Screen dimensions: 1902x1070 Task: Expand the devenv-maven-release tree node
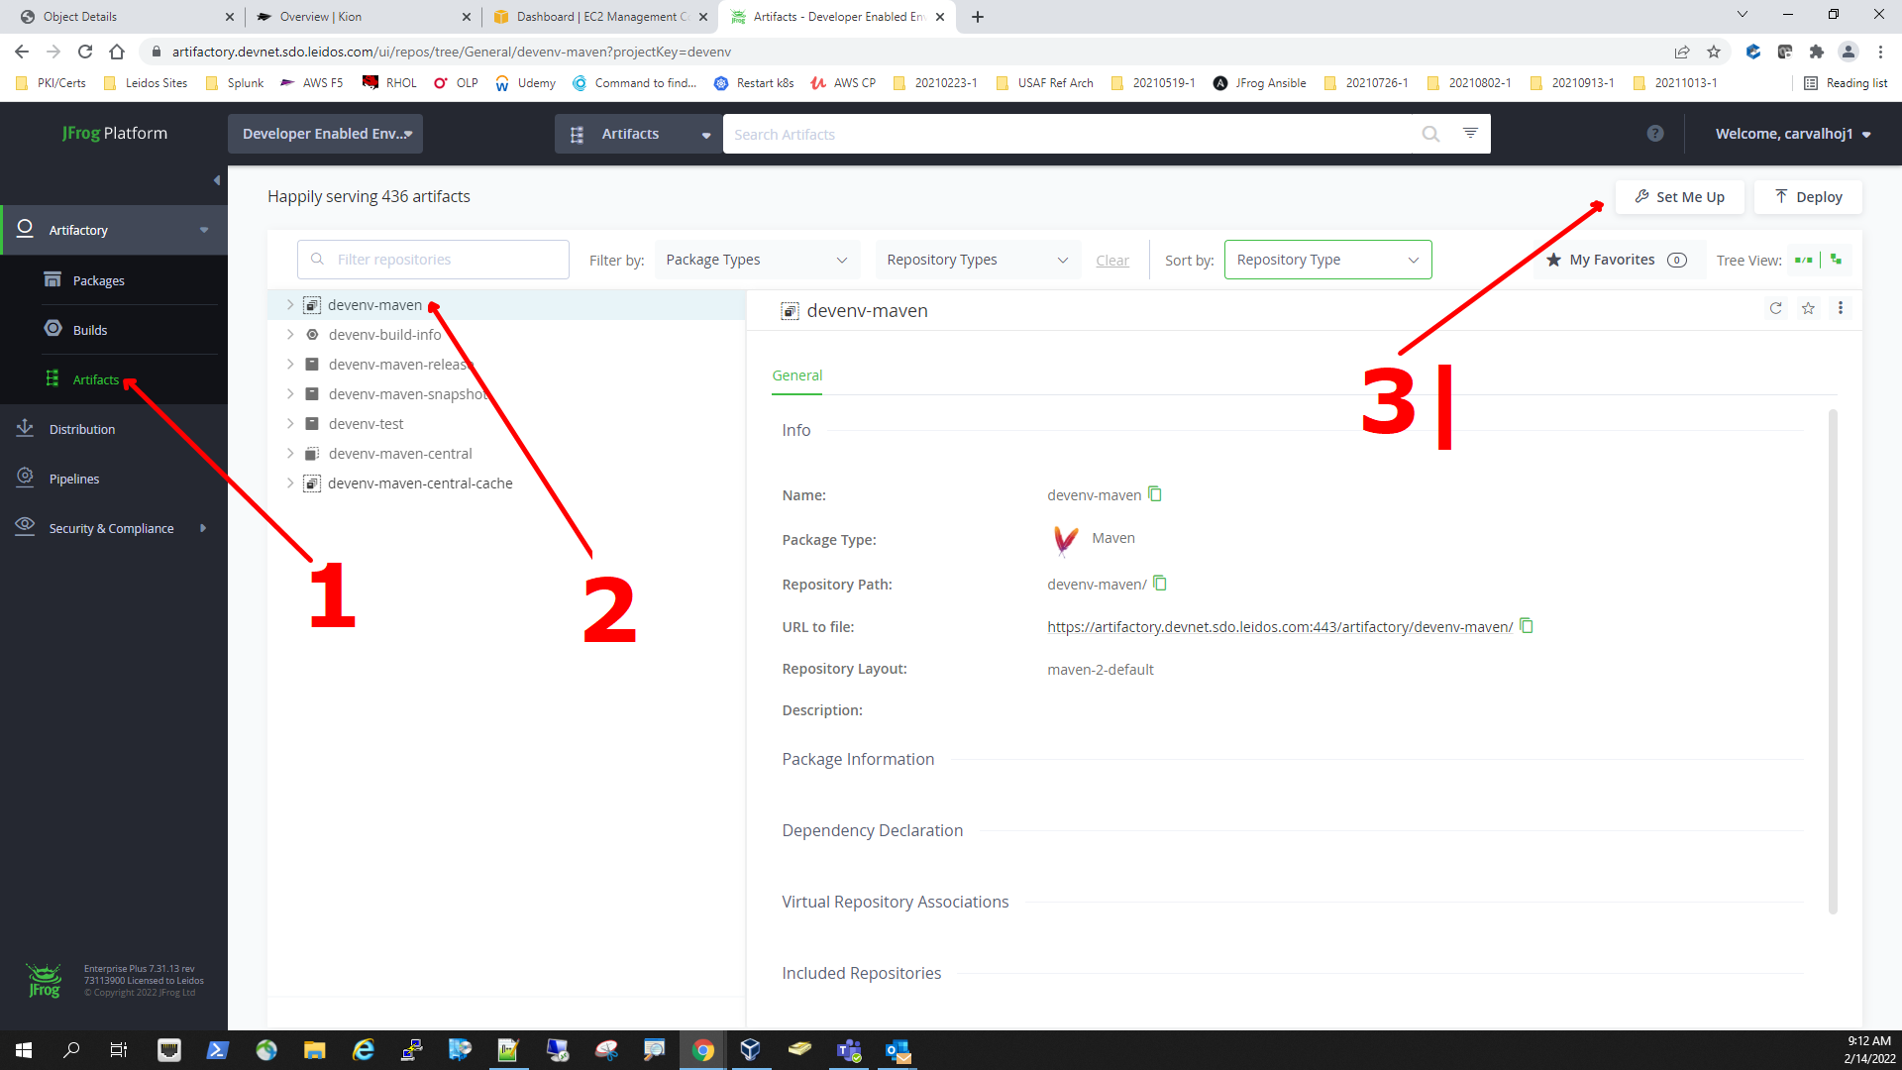point(290,365)
